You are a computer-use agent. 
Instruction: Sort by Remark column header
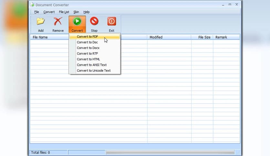point(226,37)
